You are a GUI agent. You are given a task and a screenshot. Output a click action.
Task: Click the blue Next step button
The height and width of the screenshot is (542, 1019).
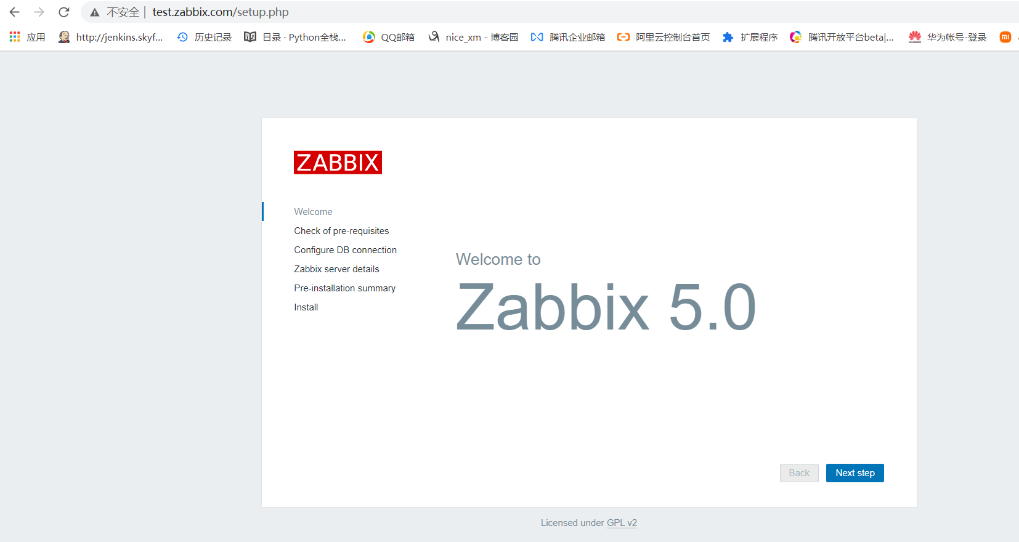855,473
